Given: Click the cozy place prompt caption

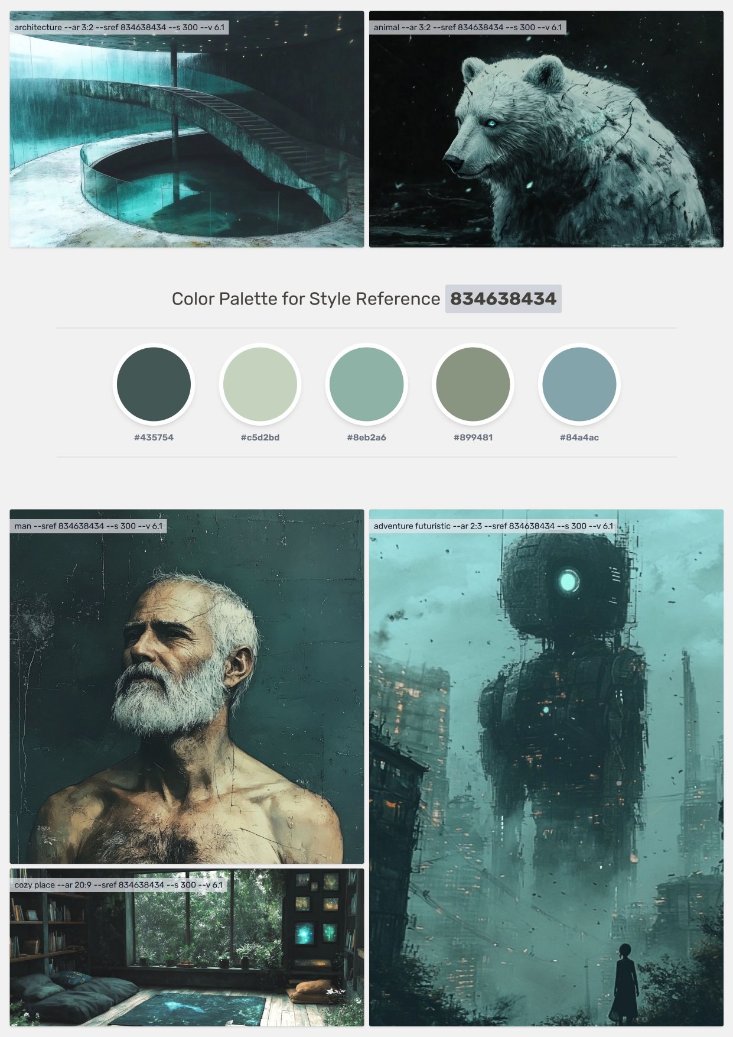Looking at the screenshot, I should pyautogui.click(x=119, y=885).
